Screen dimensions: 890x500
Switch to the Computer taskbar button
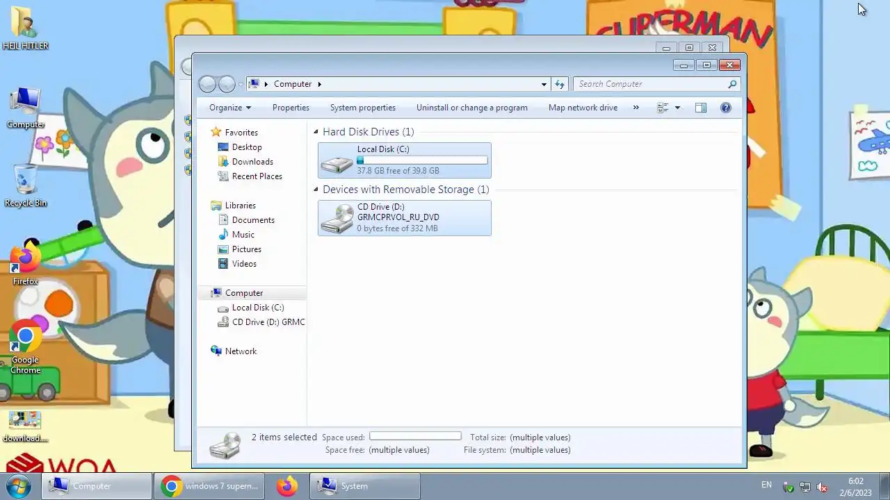pos(97,486)
